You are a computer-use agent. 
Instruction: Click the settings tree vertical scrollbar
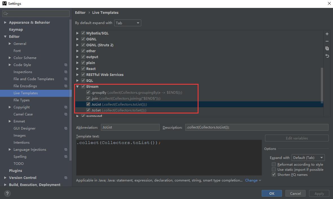click(70, 90)
